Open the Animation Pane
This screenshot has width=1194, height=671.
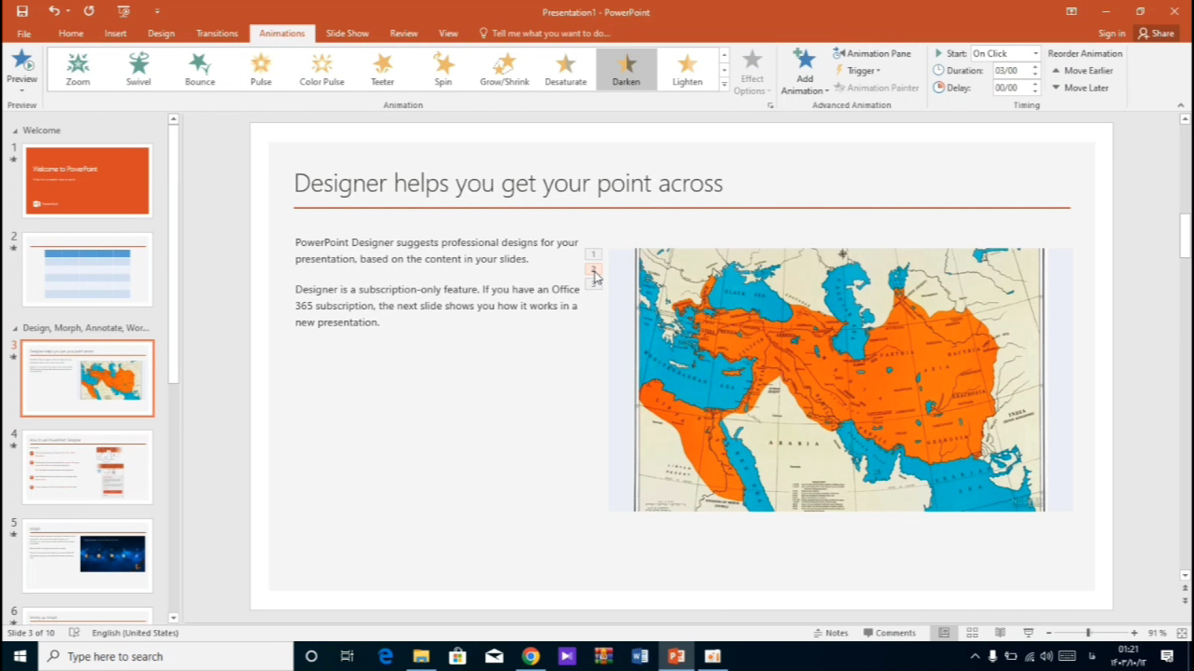(872, 53)
